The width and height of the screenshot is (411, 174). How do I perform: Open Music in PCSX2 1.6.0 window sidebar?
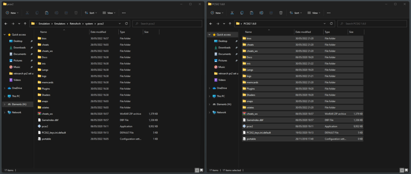click(x=222, y=67)
